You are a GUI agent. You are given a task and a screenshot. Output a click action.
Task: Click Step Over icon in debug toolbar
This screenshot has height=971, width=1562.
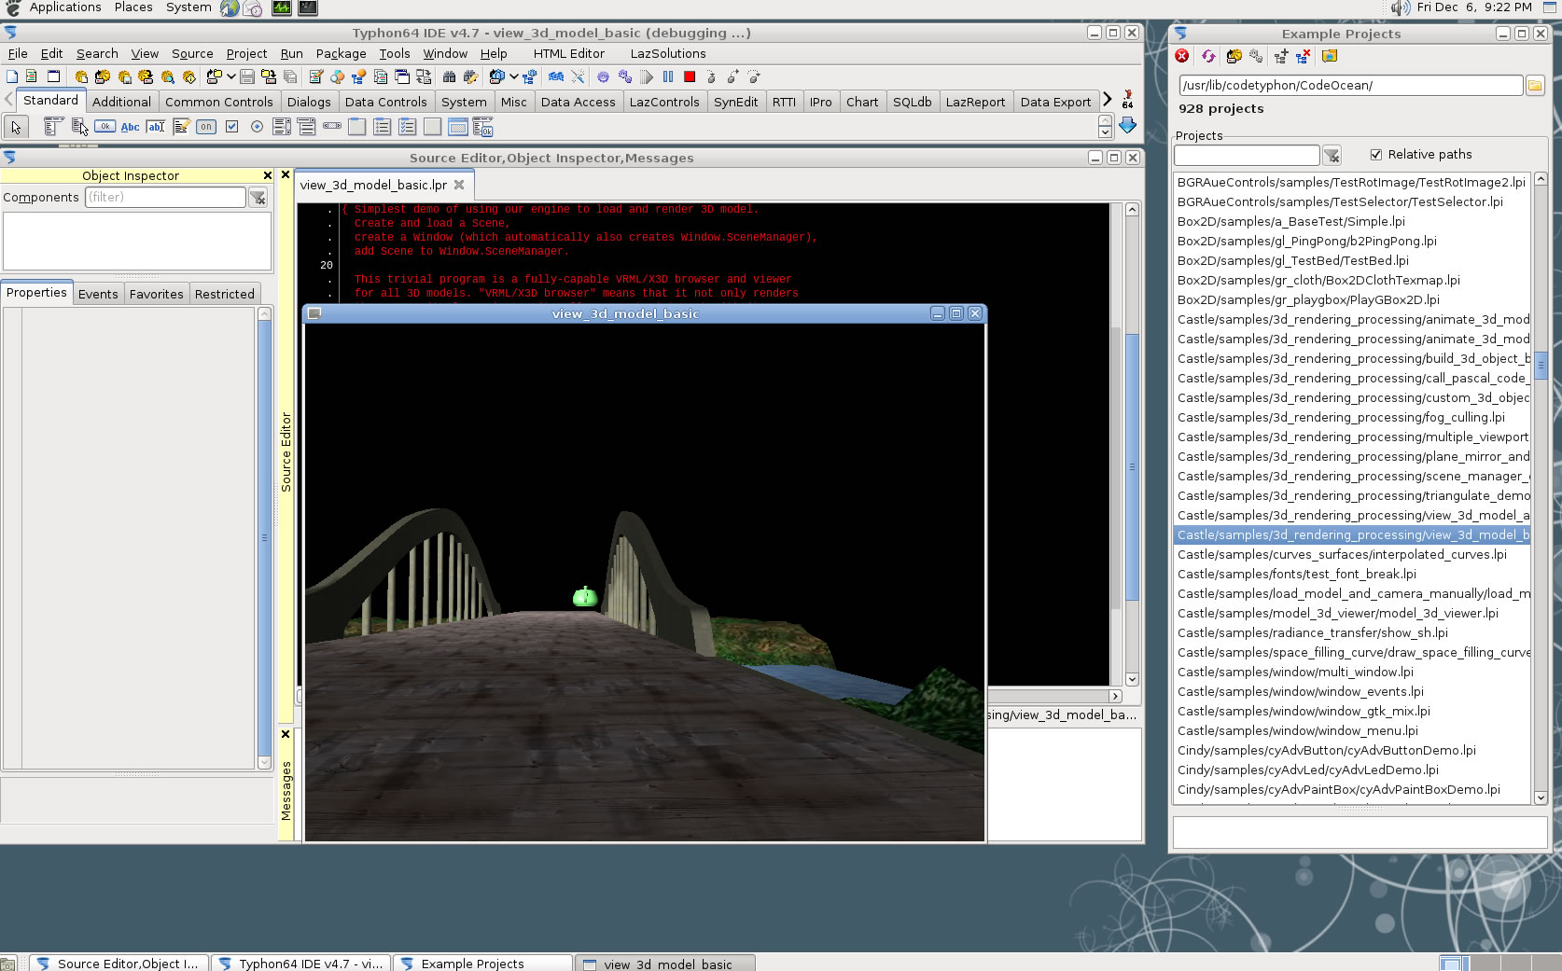732,76
